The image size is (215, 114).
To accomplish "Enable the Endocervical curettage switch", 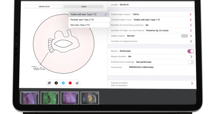I will [191, 62].
